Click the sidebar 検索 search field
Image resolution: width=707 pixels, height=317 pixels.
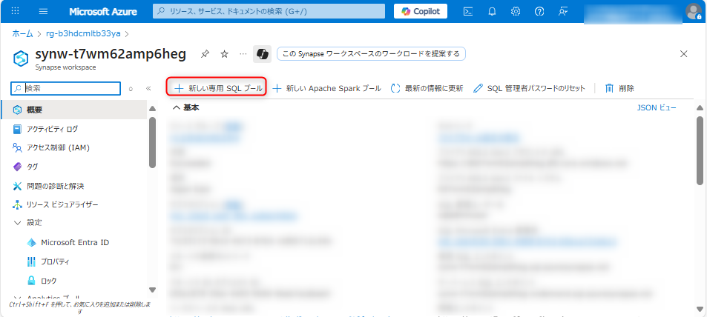[66, 89]
